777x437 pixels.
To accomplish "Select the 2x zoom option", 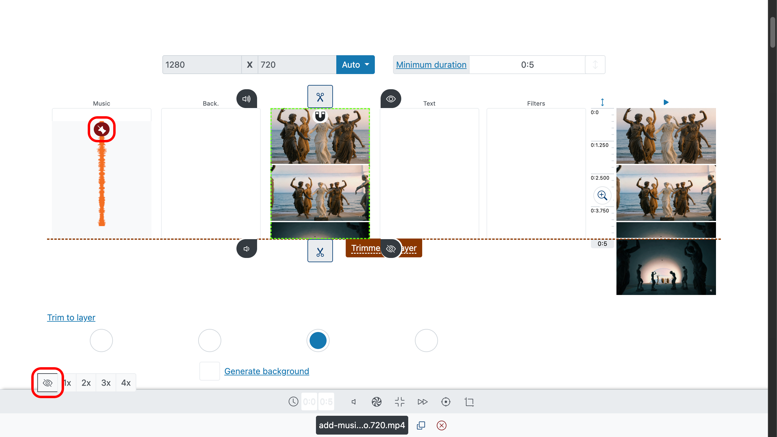I will pos(86,383).
